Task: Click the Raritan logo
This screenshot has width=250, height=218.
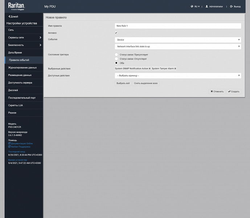Action: tap(16, 7)
